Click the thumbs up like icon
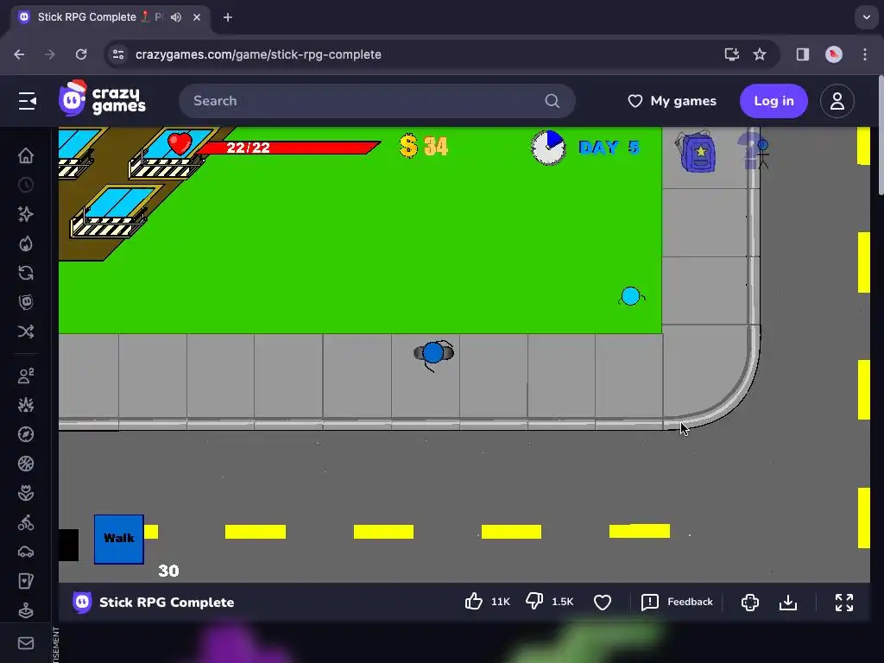Image resolution: width=884 pixels, height=663 pixels. tap(474, 602)
